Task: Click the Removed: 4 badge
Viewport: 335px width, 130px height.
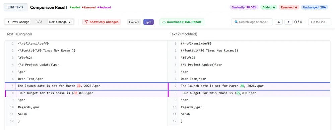Action: (289, 7)
